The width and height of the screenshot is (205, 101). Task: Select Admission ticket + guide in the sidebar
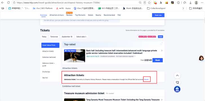click(x=48, y=65)
